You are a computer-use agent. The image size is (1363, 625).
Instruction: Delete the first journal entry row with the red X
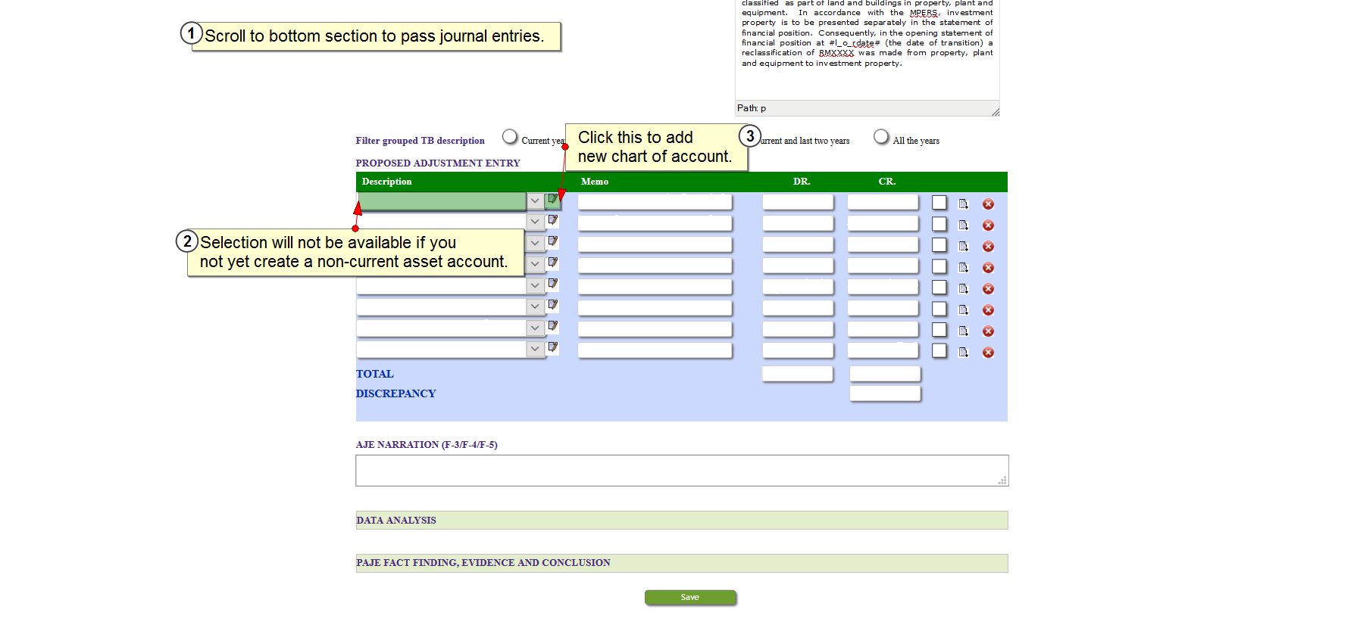(988, 204)
